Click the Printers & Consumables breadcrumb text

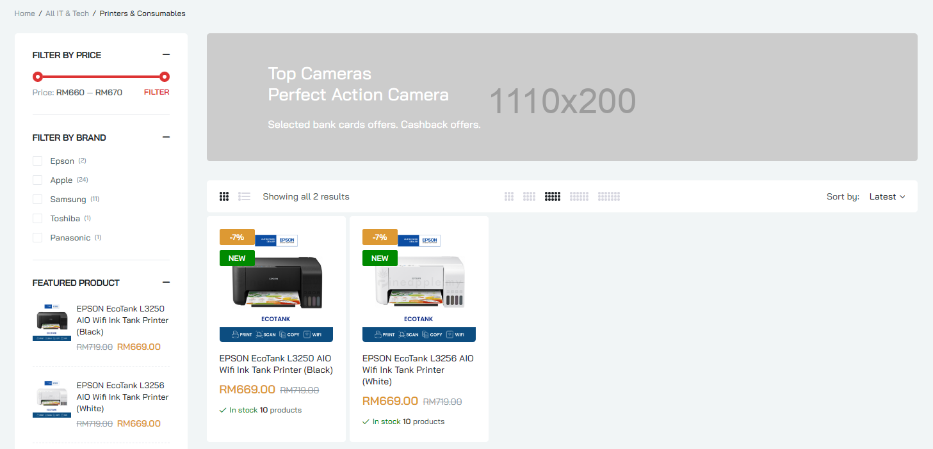[143, 13]
